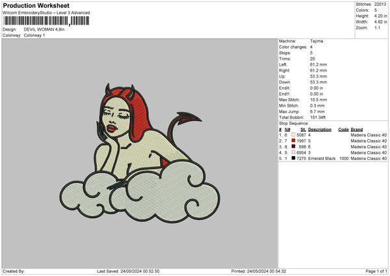Click the barcode below the software name
Image resolution: width=390 pixels, height=276 pixels.
pyautogui.click(x=46, y=21)
